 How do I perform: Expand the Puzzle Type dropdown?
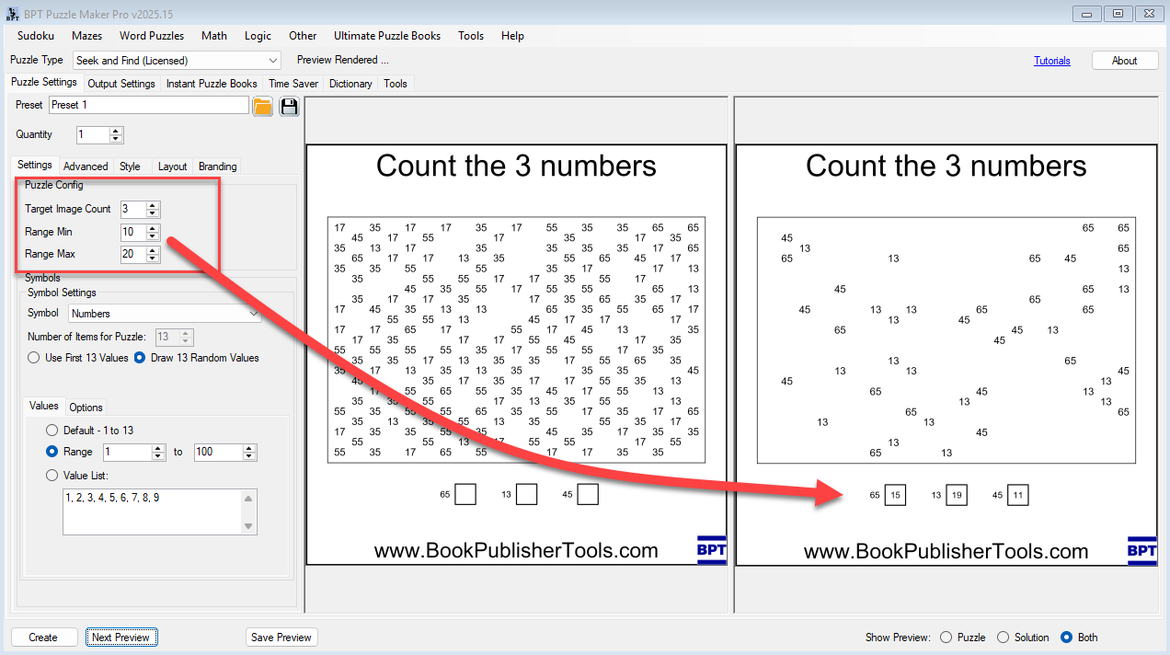[272, 61]
